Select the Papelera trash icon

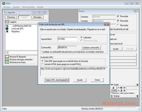click(x=7, y=31)
